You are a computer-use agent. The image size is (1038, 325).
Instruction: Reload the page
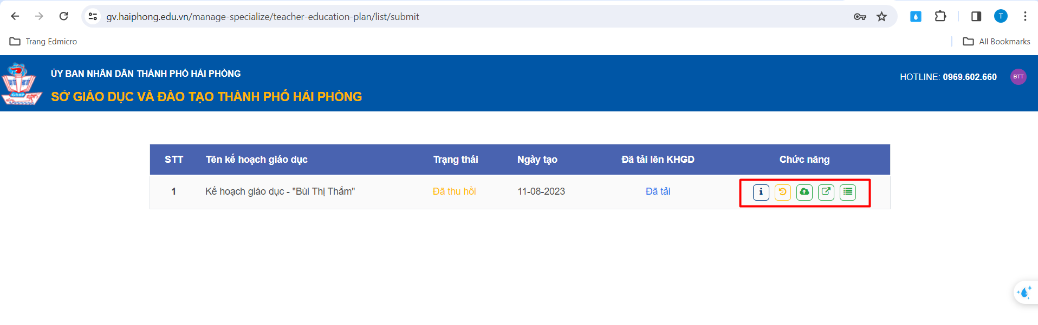click(x=63, y=16)
